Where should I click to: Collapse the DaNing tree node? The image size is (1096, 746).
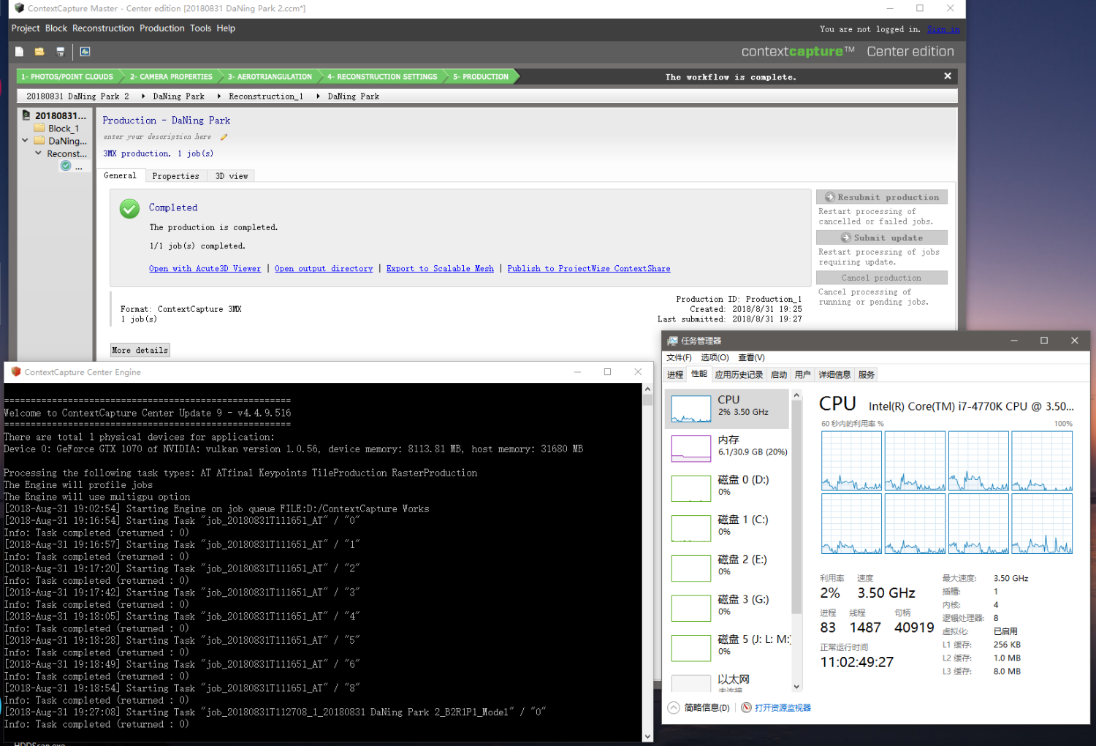tap(25, 140)
